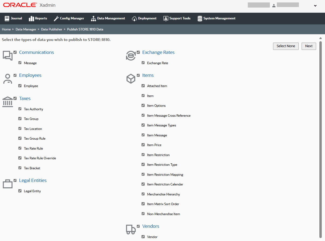Click the Communications speech bubble icon
Screen dimensions: 325x241
[x=8, y=55]
